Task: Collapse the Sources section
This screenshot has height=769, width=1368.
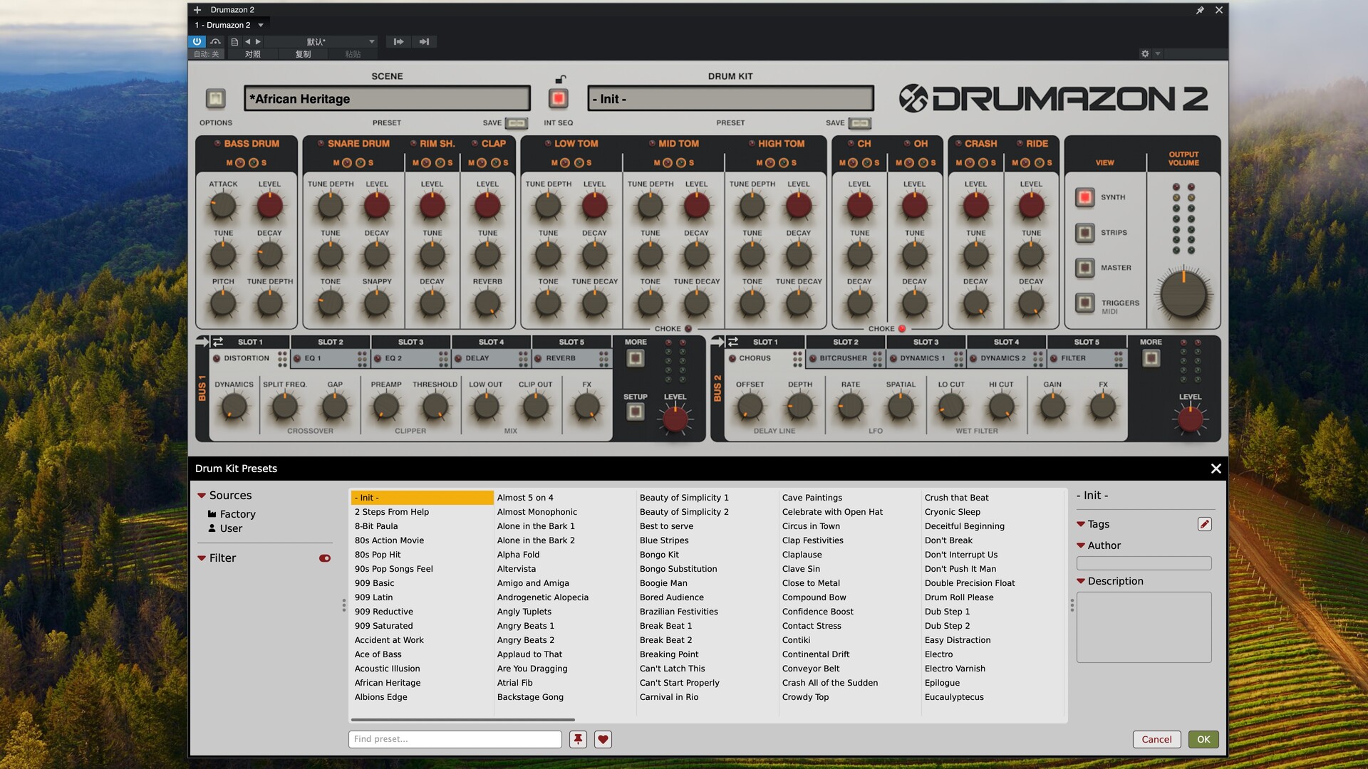Action: point(202,496)
